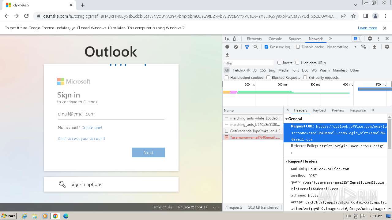Screen dimensions: 392x220
Task: Check 3rd-party requests checkbox
Action: coord(305,77)
